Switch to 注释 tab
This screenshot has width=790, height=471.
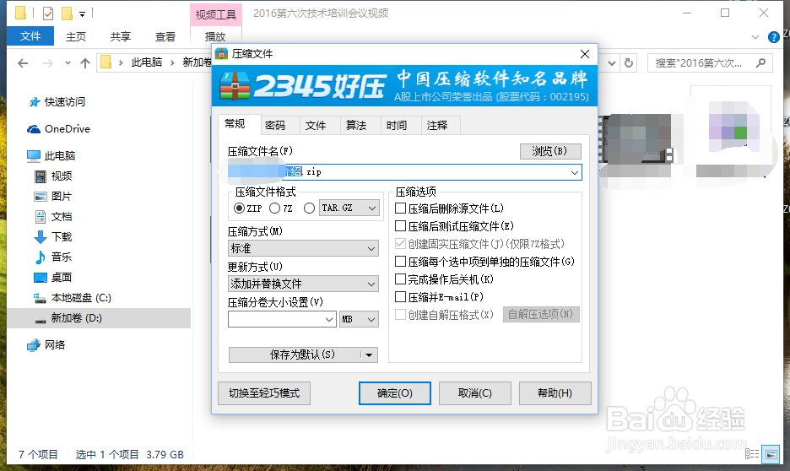click(437, 126)
